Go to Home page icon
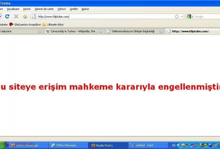The image size is (220, 149). point(25,16)
